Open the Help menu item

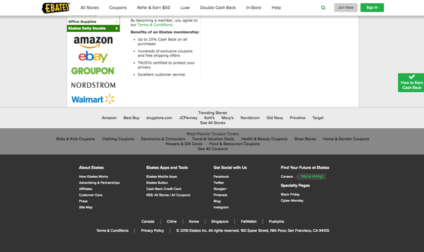point(276,8)
